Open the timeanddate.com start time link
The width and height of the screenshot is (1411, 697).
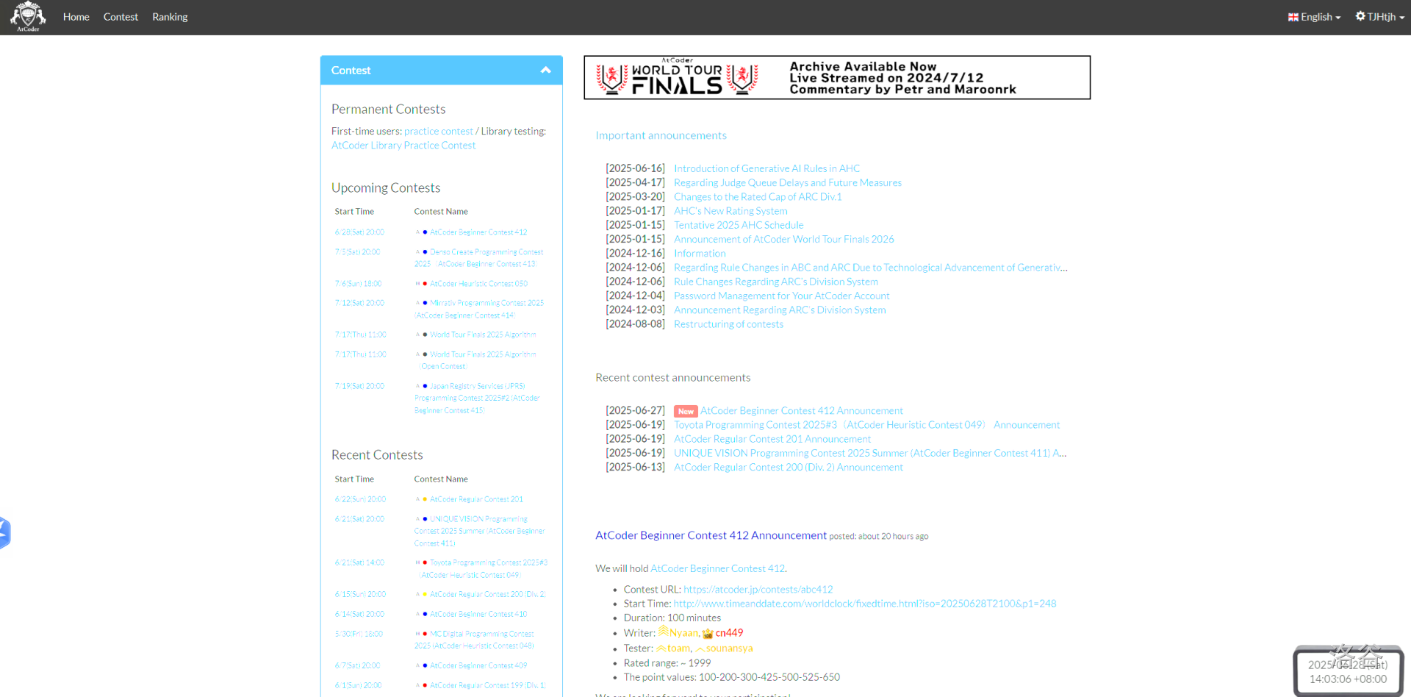(864, 604)
